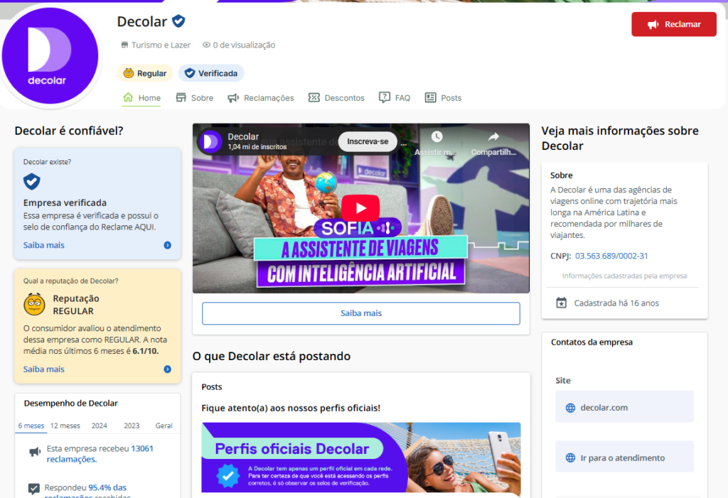Switch to the Descontos tab
The image size is (728, 498).
point(336,98)
